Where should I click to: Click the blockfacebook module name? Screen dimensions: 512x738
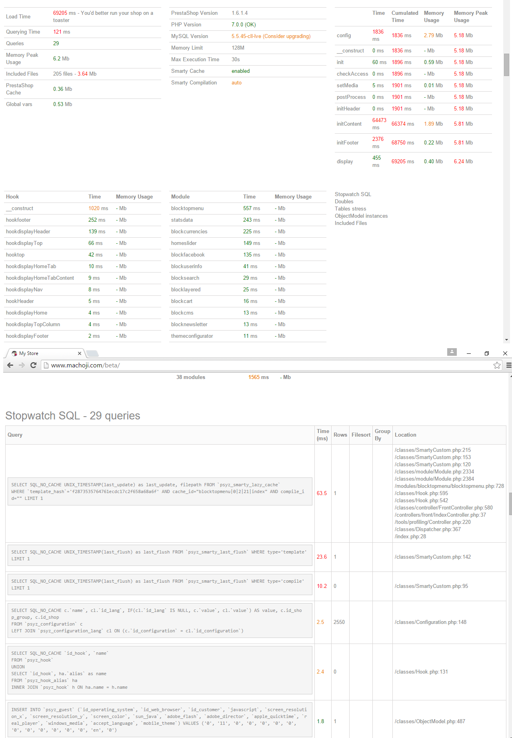(188, 255)
